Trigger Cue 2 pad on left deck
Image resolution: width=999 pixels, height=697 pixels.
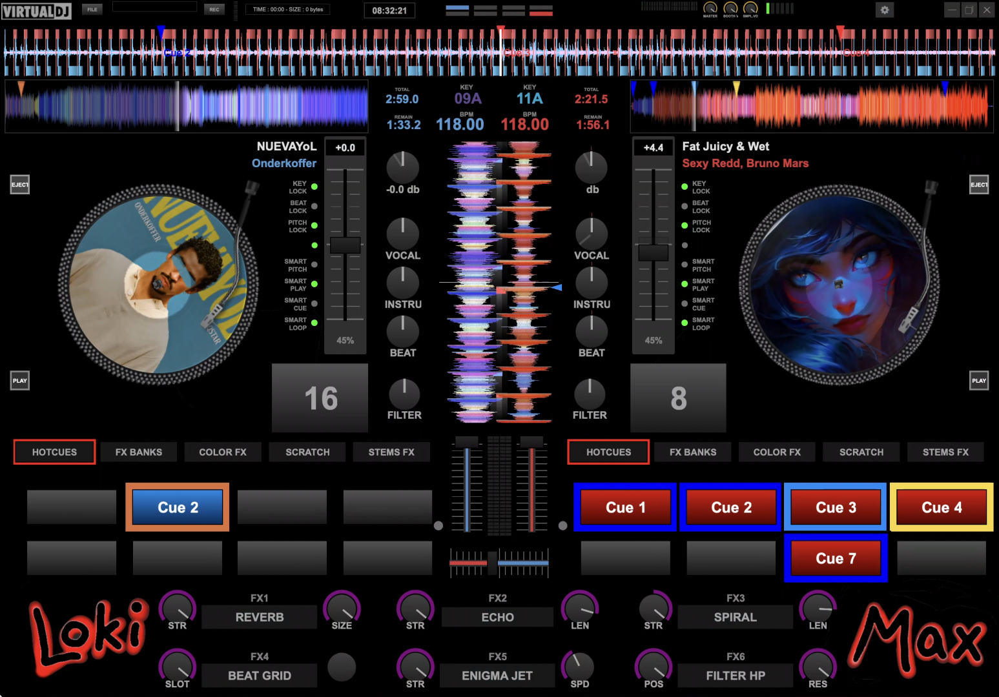coord(178,507)
